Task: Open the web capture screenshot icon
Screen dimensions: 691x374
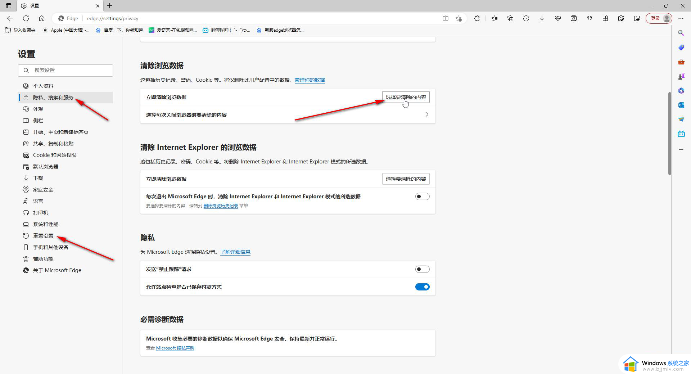Action: (x=621, y=18)
